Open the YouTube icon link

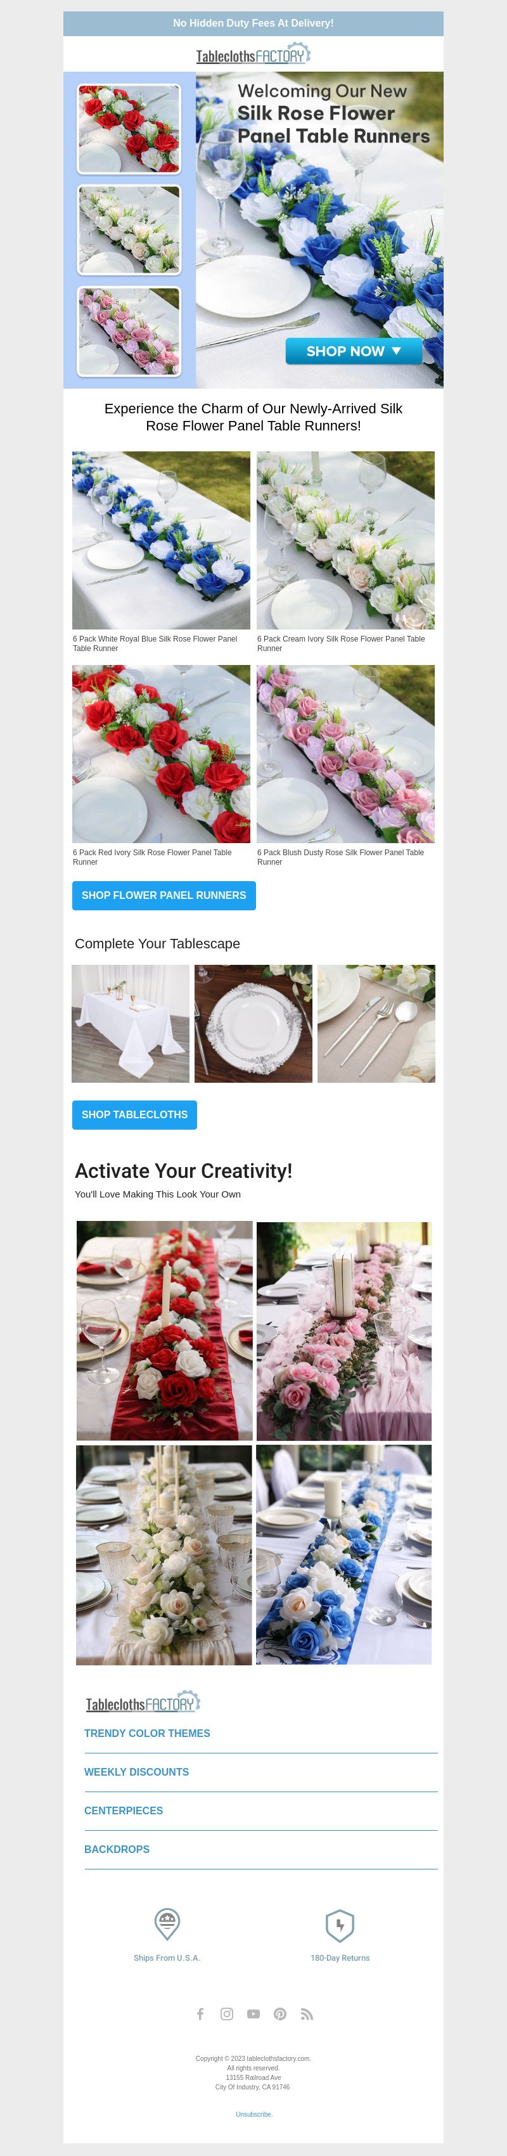(x=253, y=2014)
